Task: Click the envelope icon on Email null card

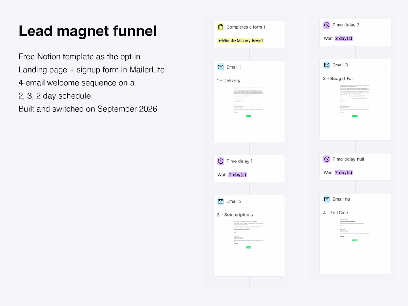Action: pyautogui.click(x=327, y=199)
